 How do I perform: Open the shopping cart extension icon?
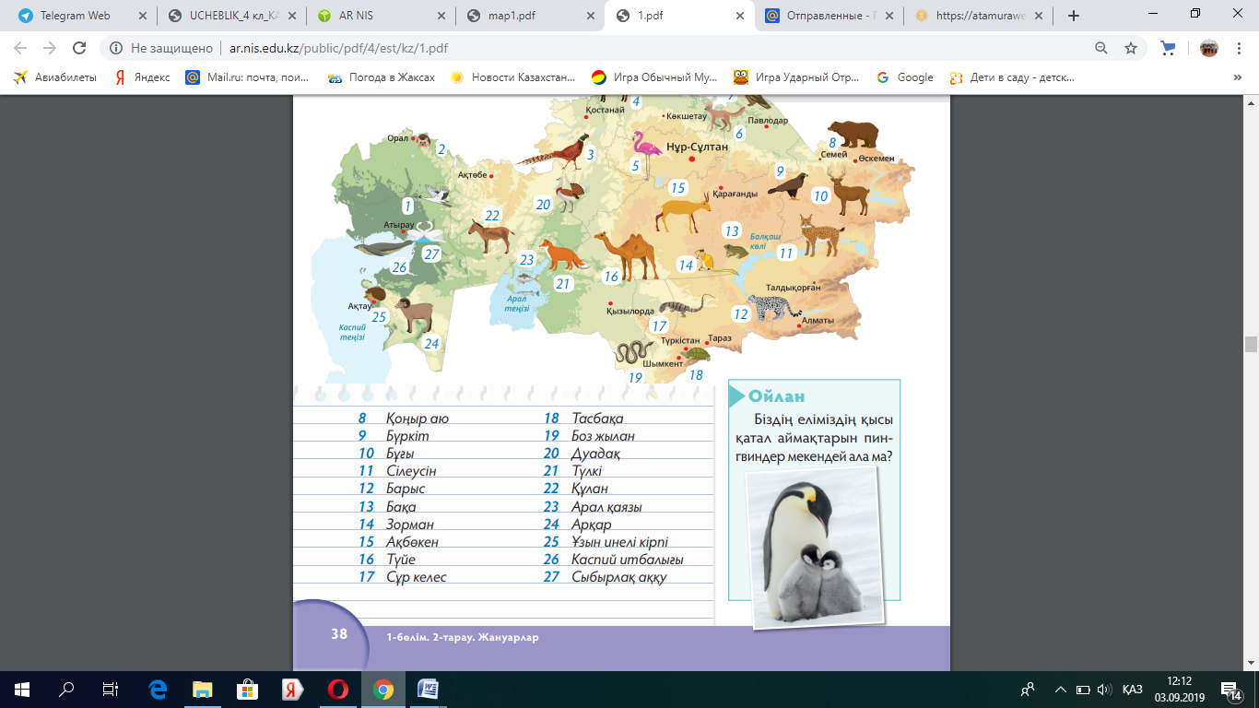tap(1168, 48)
